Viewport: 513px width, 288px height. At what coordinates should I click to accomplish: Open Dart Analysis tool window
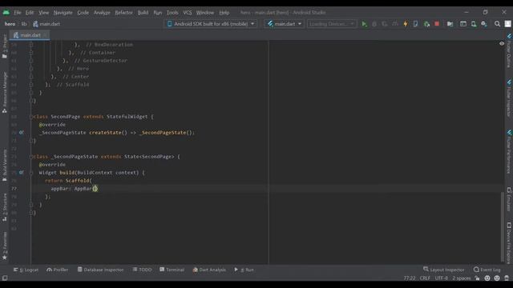(x=209, y=270)
